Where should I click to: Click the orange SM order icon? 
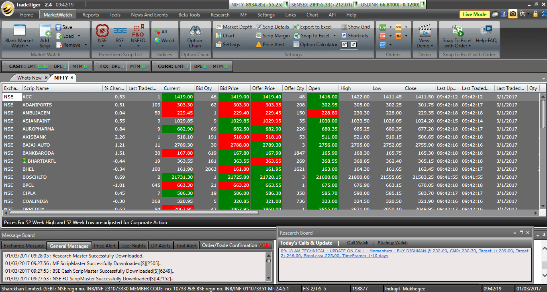(x=398, y=36)
